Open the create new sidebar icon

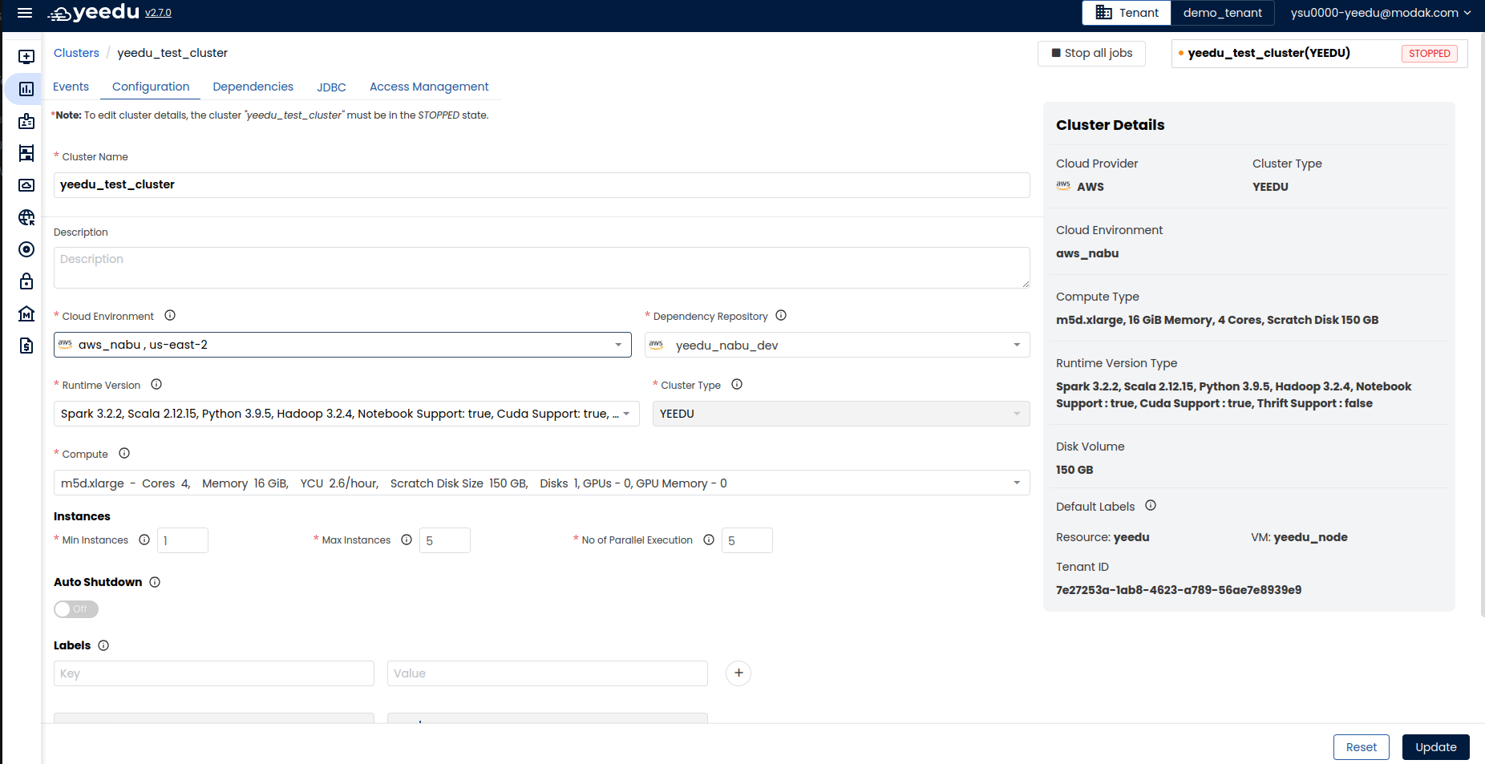(26, 57)
